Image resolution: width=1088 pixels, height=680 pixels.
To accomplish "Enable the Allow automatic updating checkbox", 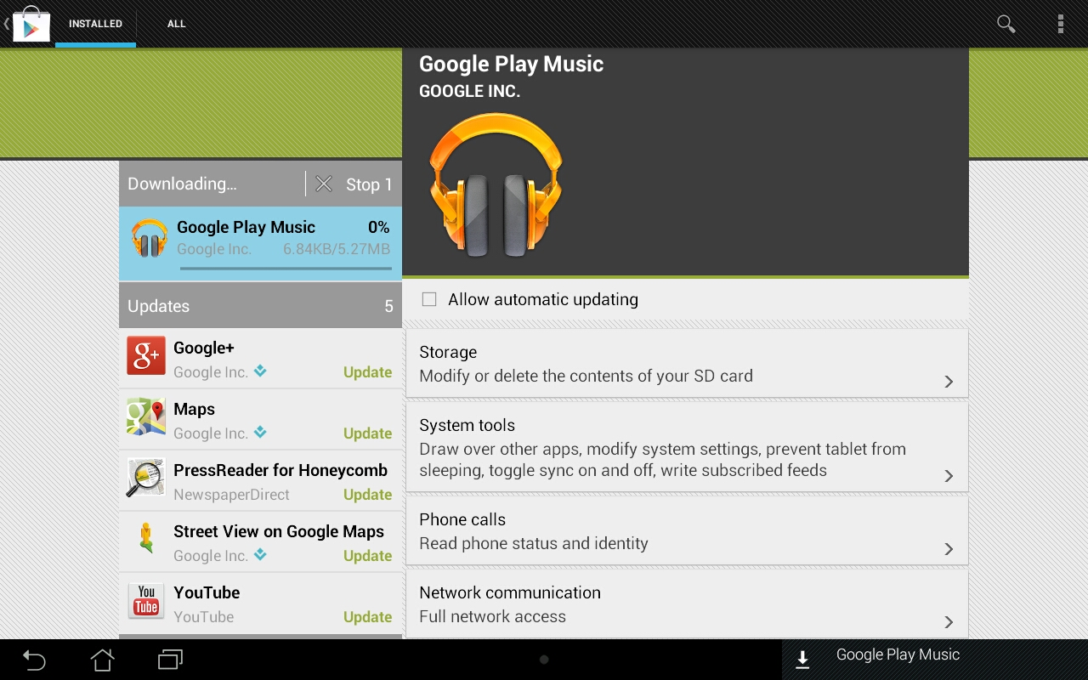I will (429, 299).
